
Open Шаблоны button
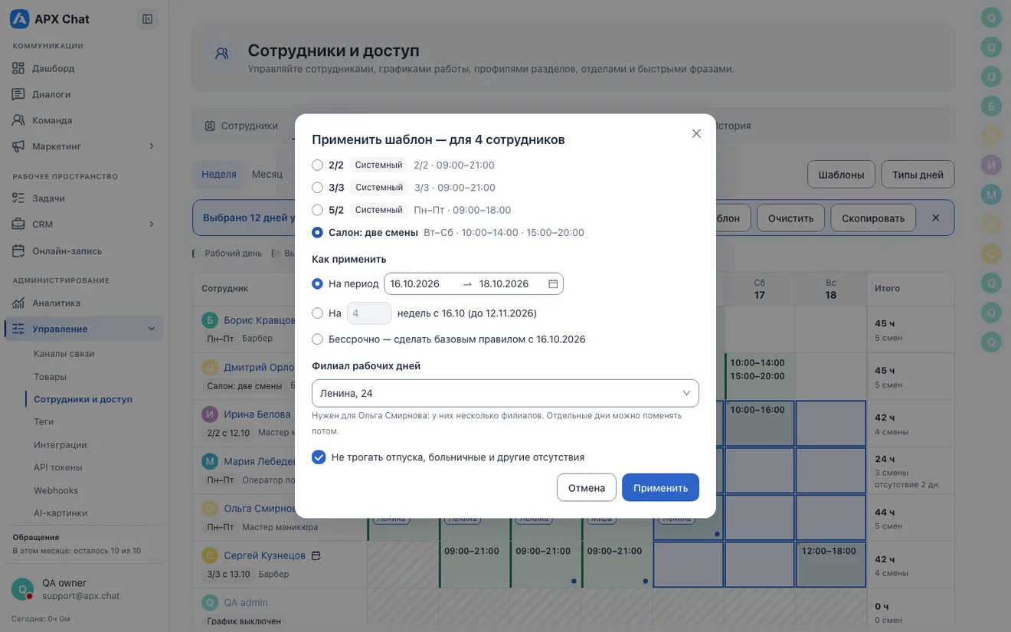click(x=841, y=174)
